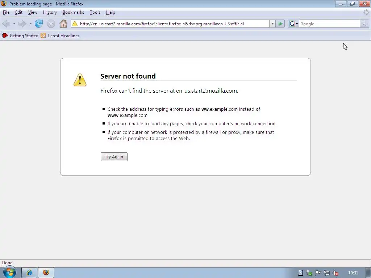Open the Bookmarks menu

point(73,12)
